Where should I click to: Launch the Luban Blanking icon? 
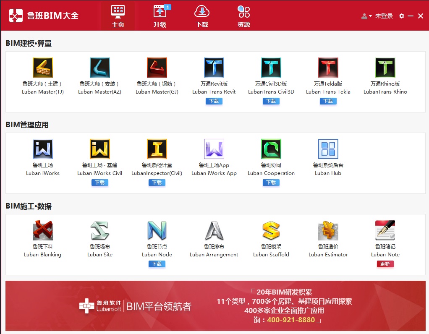43,230
